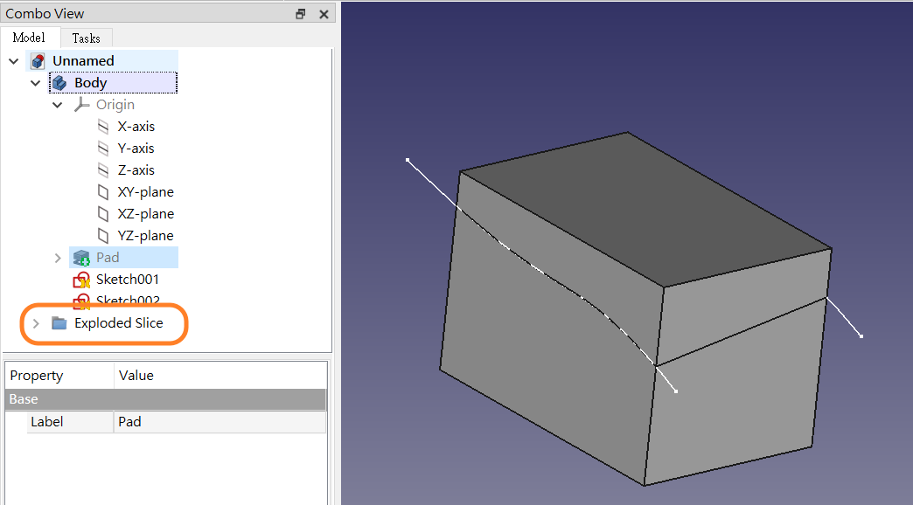Select the Body label in tree
The image size is (913, 505).
coord(90,83)
